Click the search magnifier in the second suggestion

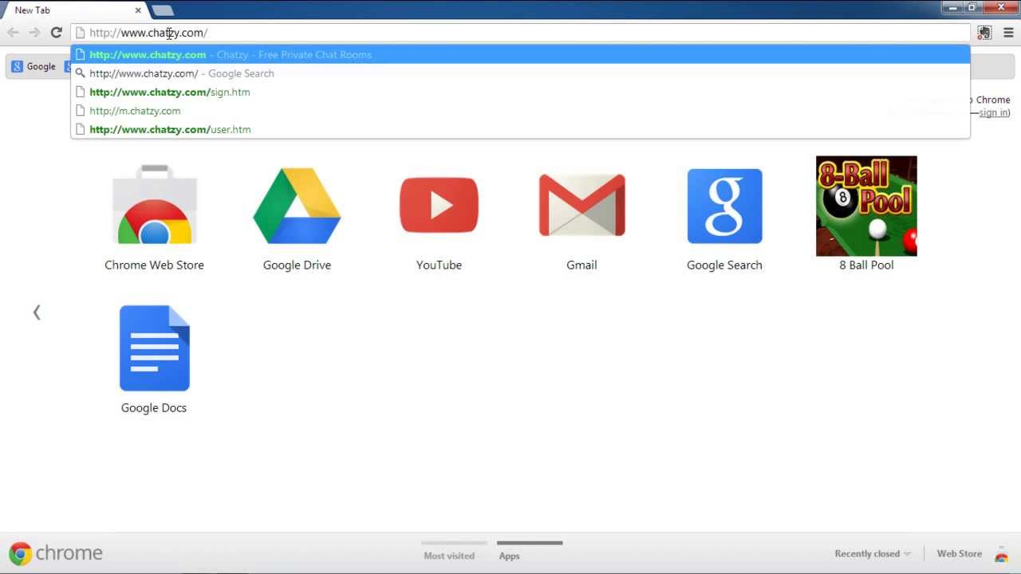tap(80, 73)
